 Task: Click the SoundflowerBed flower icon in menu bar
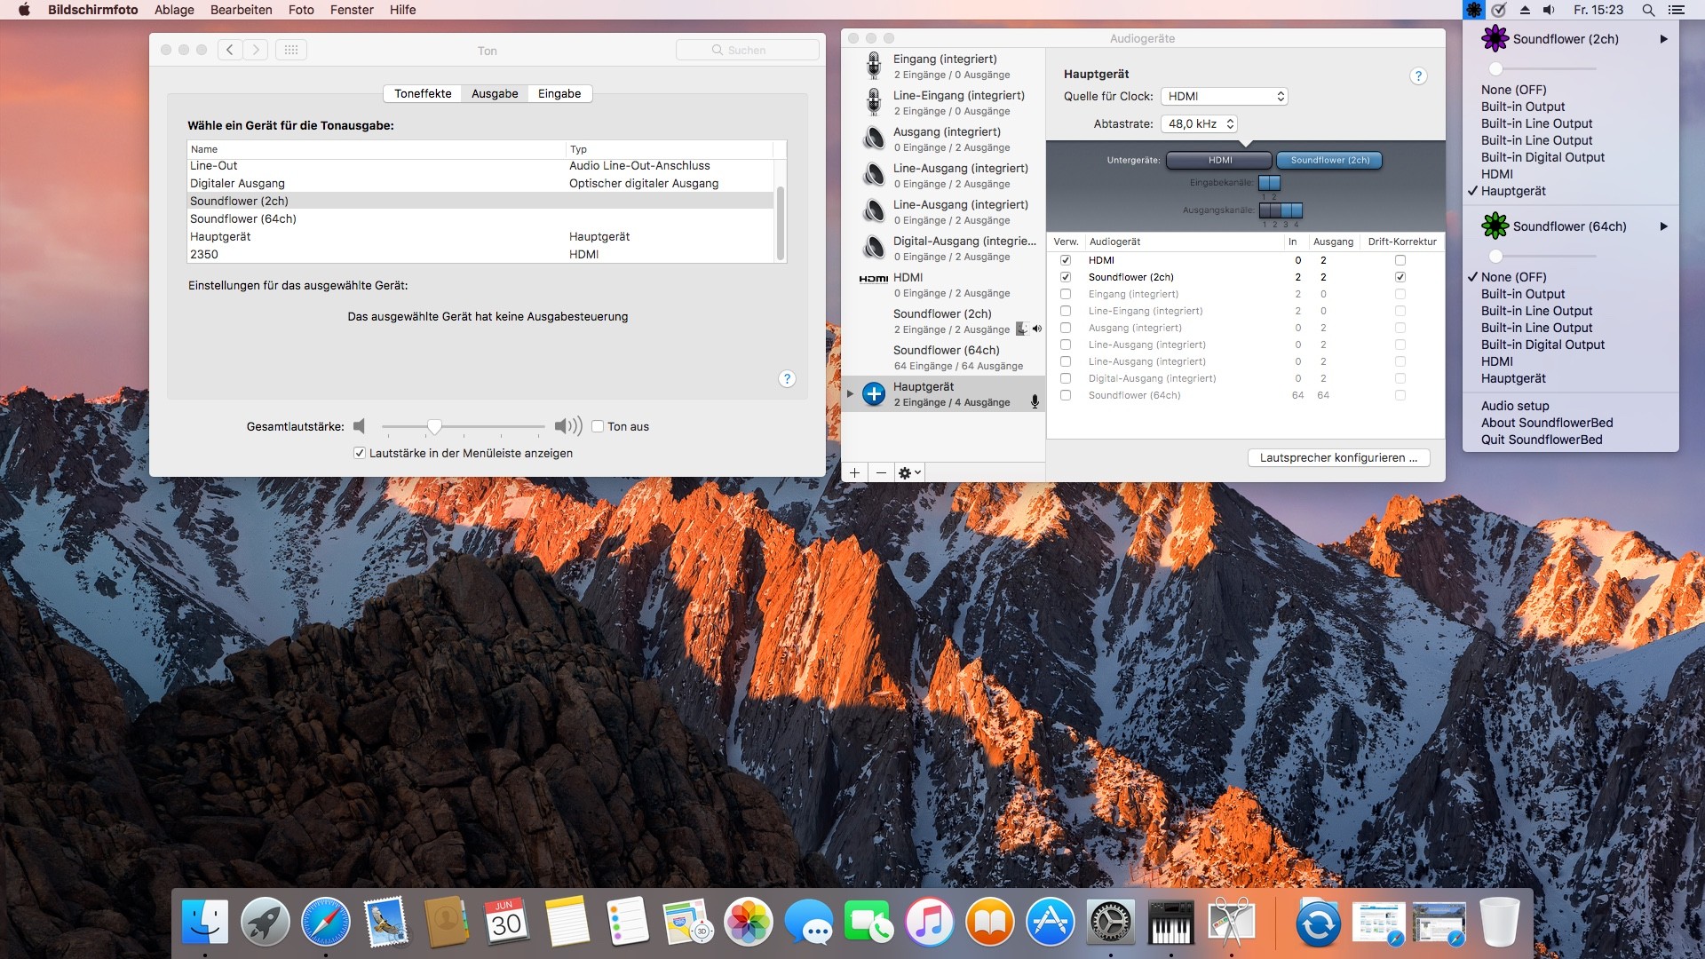click(x=1474, y=10)
